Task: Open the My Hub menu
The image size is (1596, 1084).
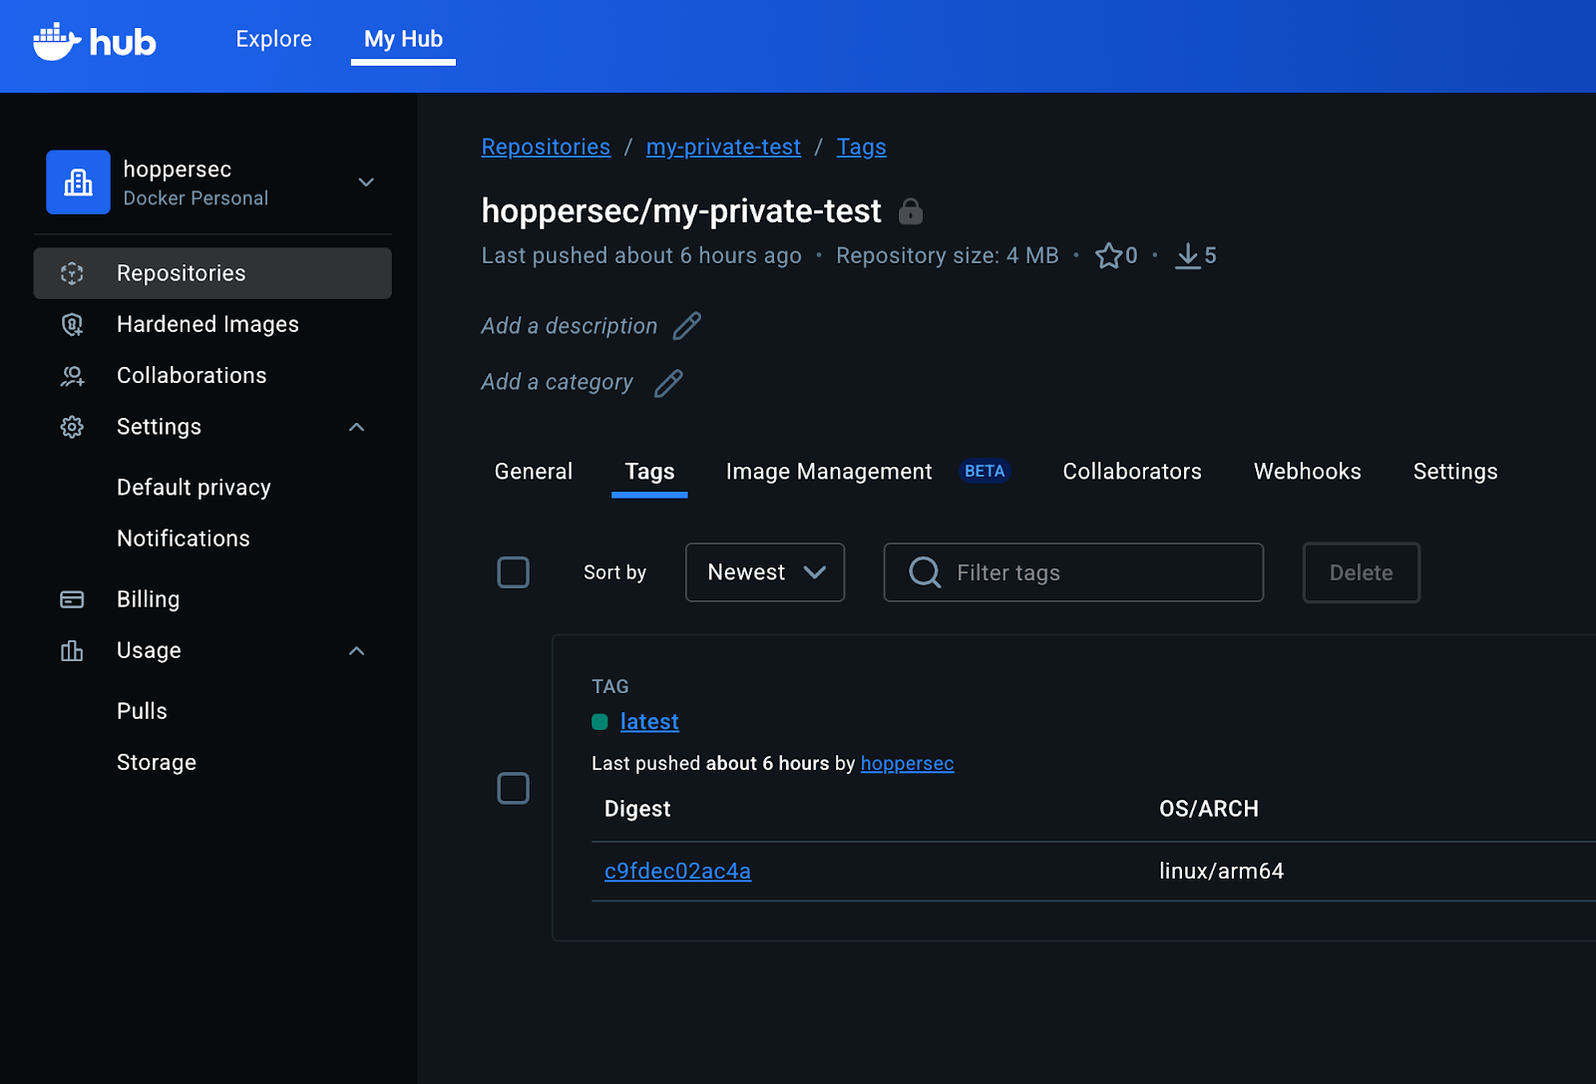Action: click(x=403, y=39)
